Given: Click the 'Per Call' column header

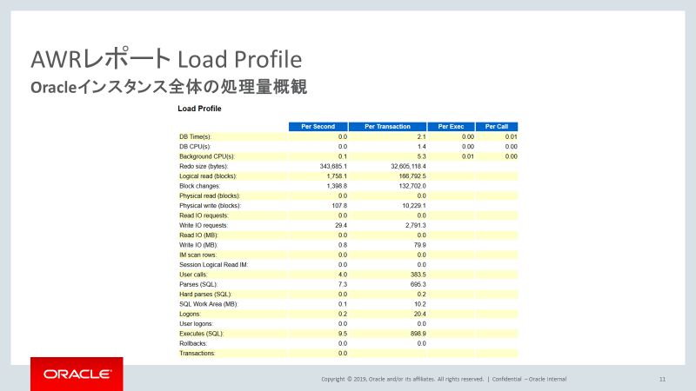Looking at the screenshot, I should [x=497, y=127].
